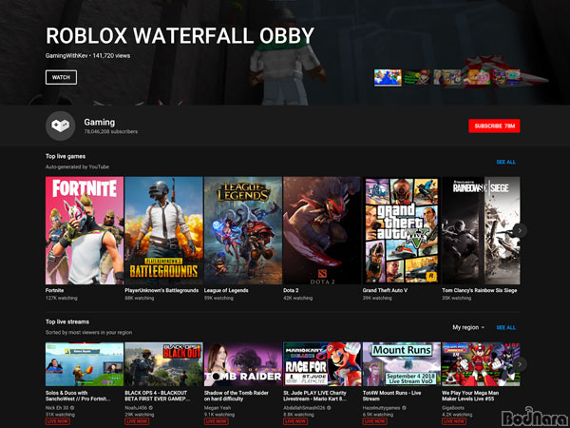Open SEE ALL for Top live streams
Image resolution: width=570 pixels, height=428 pixels.
pos(505,327)
